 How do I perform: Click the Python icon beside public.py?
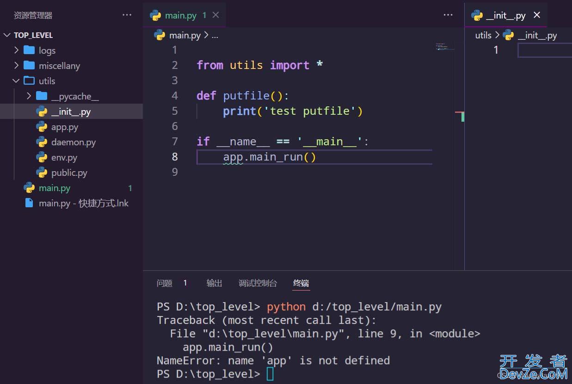[42, 173]
